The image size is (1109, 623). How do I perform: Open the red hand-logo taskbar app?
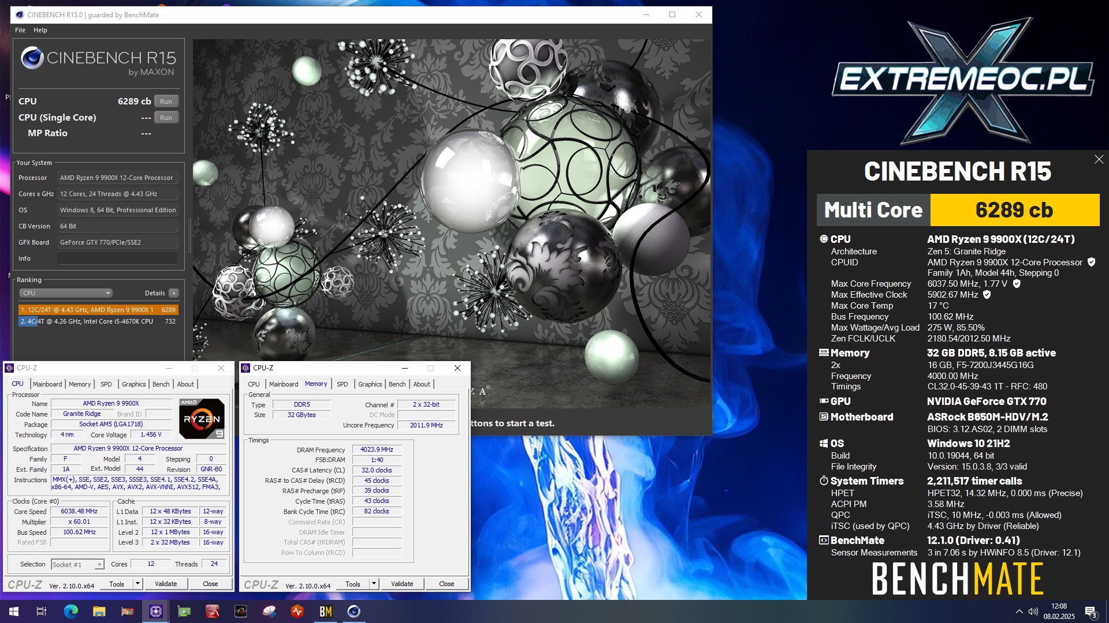click(x=213, y=611)
